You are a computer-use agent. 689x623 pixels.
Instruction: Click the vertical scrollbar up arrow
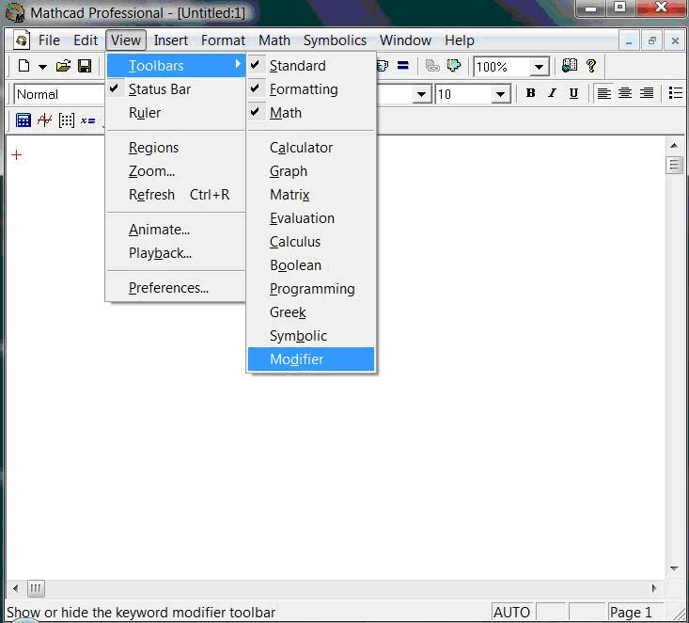pyautogui.click(x=674, y=146)
